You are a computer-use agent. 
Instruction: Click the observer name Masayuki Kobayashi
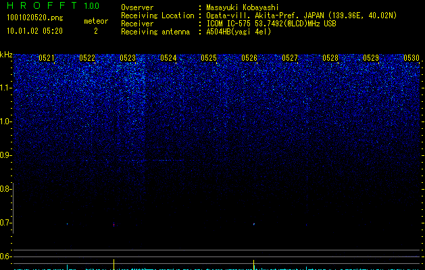point(243,7)
